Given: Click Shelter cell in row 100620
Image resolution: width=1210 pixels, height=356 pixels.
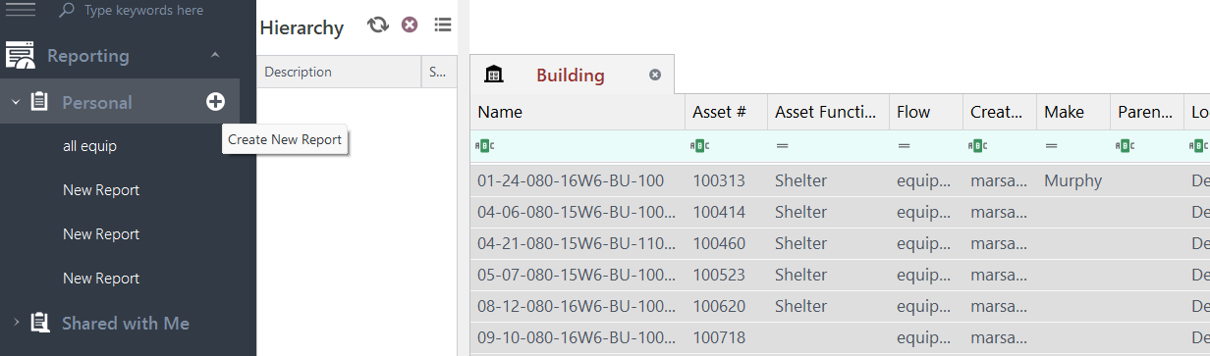Looking at the screenshot, I should 828,306.
